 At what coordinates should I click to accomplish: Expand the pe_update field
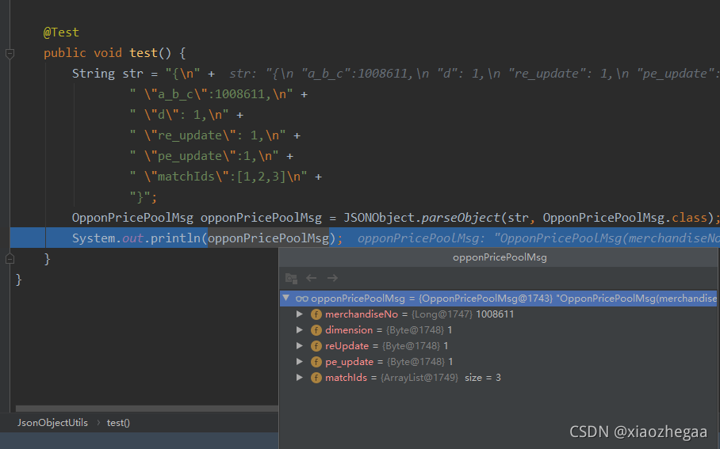point(300,361)
